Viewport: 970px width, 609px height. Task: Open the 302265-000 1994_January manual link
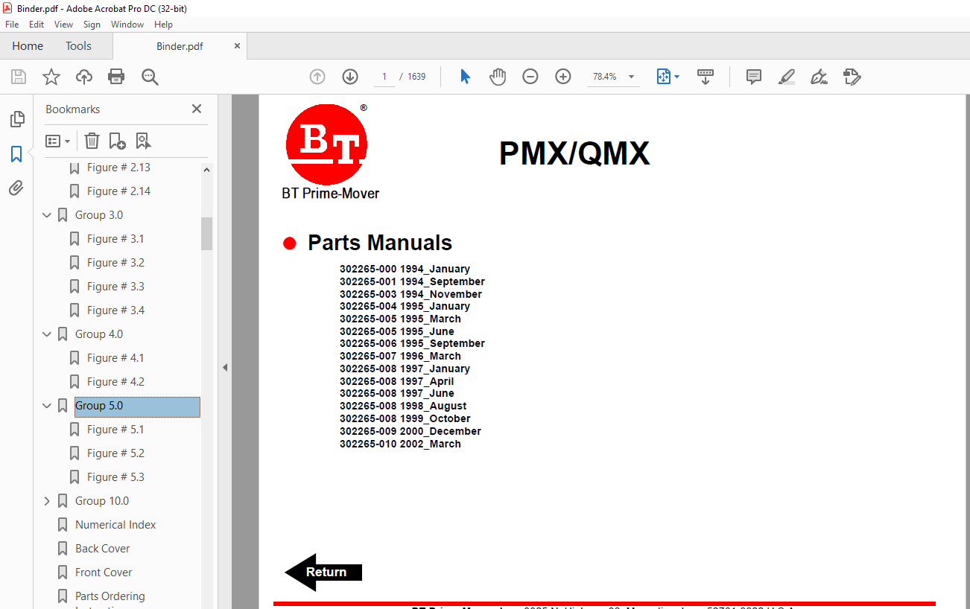point(405,269)
